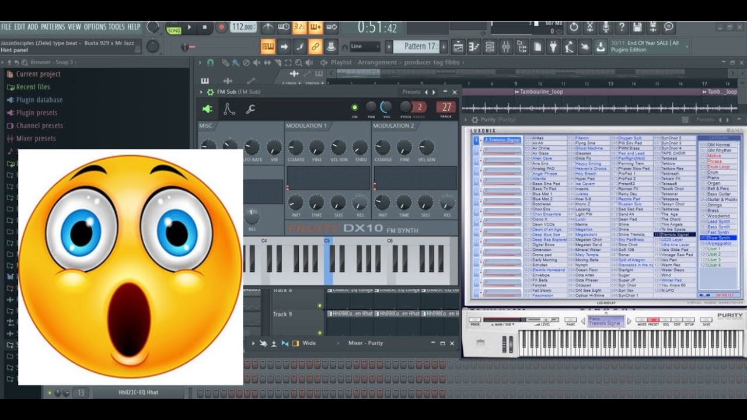Toggle Song/Pattern mode button
This screenshot has width=747, height=420.
coord(174,29)
